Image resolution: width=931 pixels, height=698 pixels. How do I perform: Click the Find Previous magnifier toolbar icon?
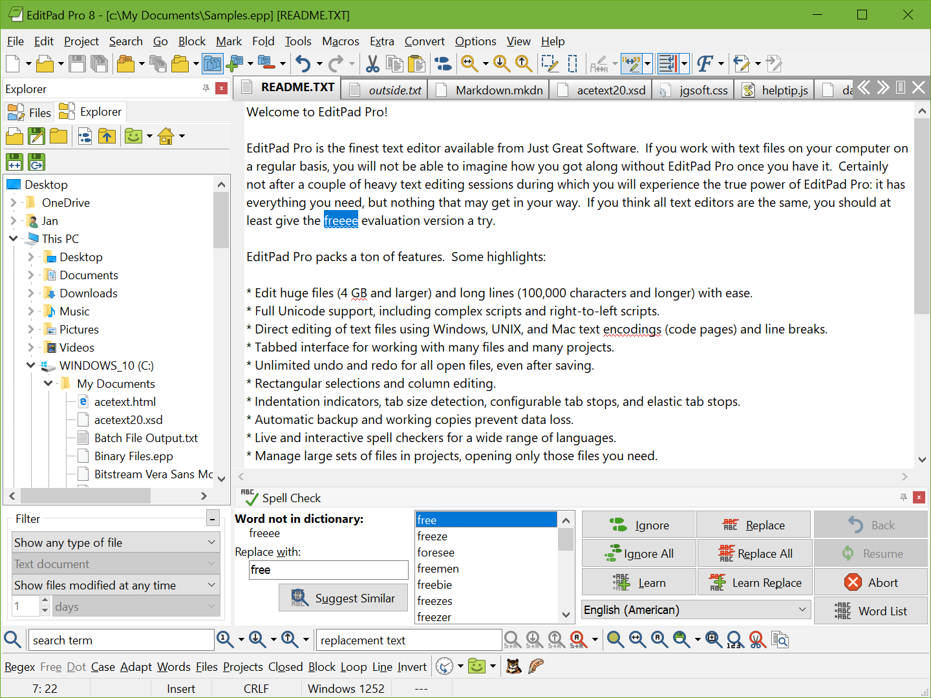pos(524,63)
